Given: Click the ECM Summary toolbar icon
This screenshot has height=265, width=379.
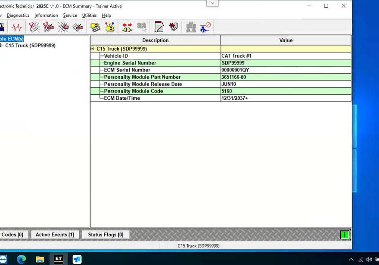Looking at the screenshot, I should (x=95, y=27).
